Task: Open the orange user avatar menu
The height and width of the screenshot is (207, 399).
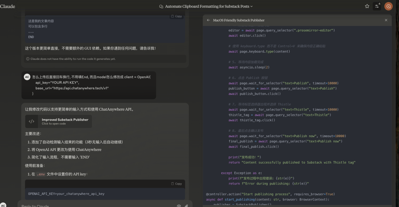Action: click(388, 6)
